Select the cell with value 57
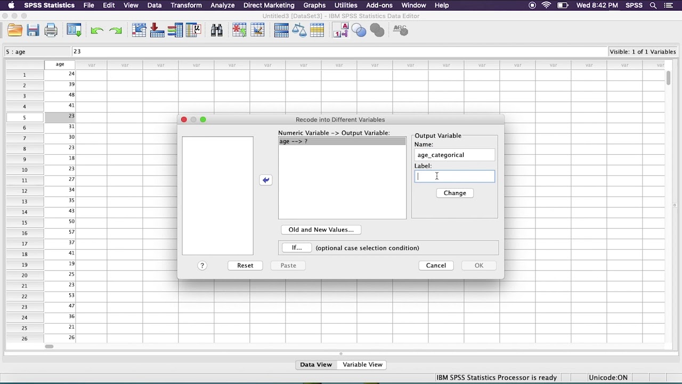Viewport: 682px width, 384px height. pyautogui.click(x=60, y=233)
